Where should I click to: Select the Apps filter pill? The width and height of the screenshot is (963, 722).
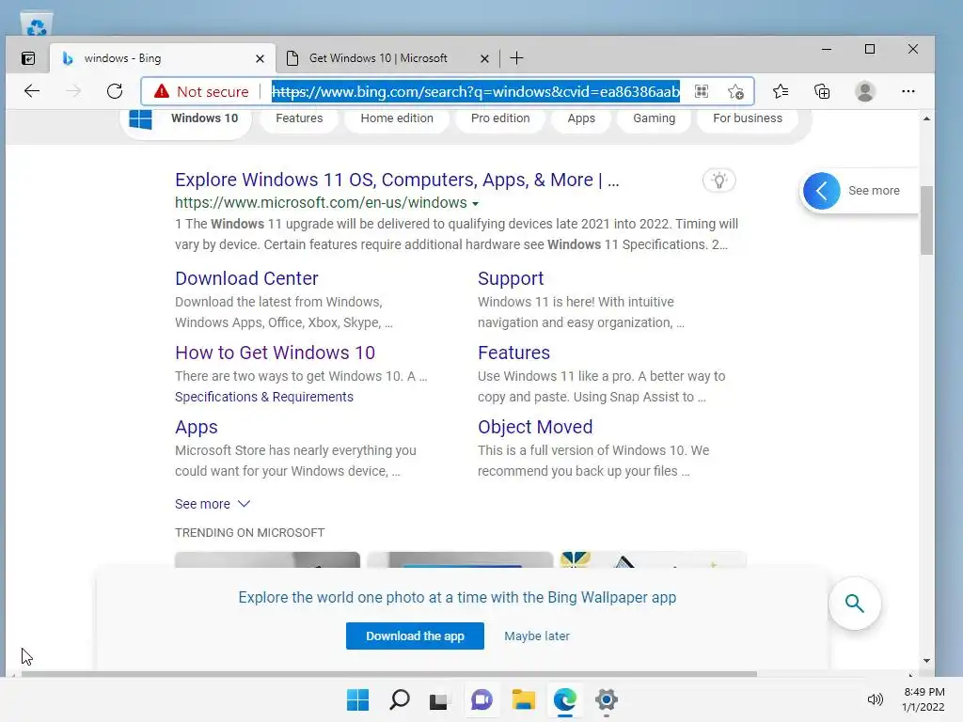pyautogui.click(x=581, y=118)
